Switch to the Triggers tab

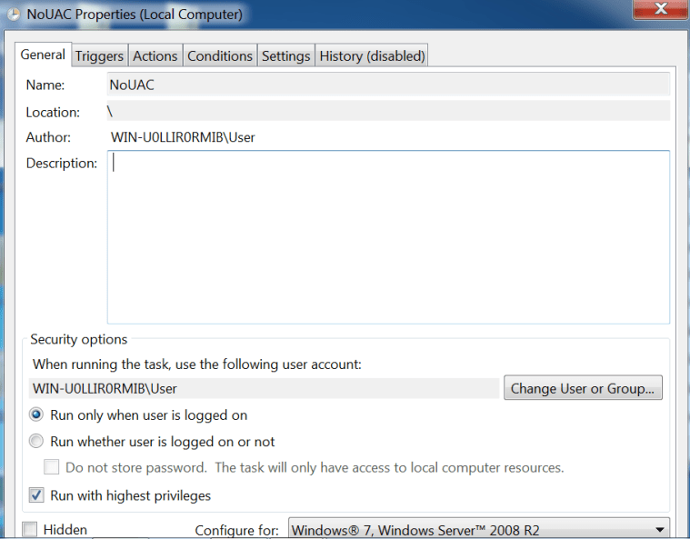coord(99,55)
